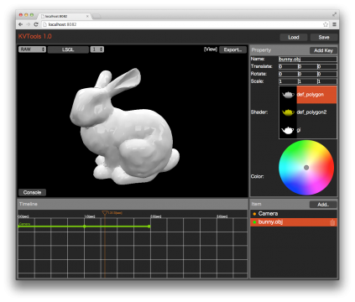Image resolution: width=355 pixels, height=302 pixels.
Task: Open the numeric dropdown next to LSGL
Action: coord(97,49)
